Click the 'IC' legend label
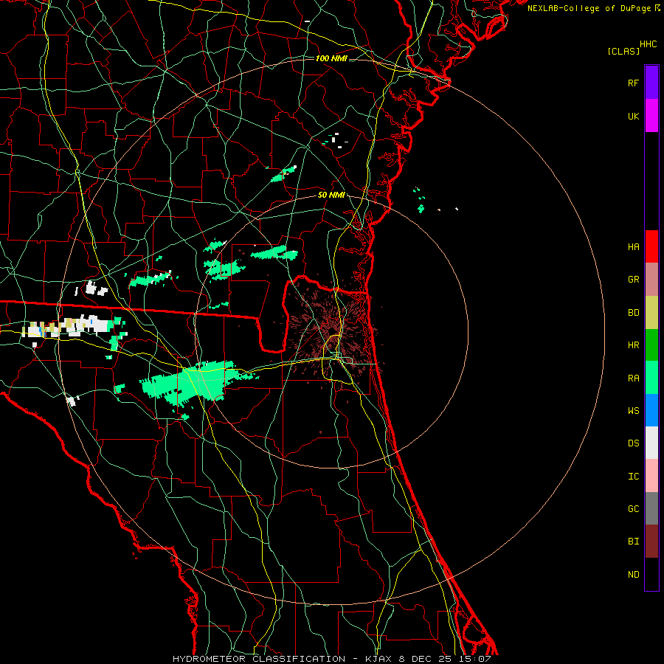The width and height of the screenshot is (664, 664). pyautogui.click(x=633, y=476)
